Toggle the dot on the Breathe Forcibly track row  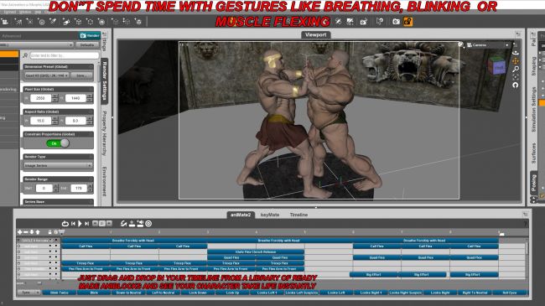[55, 241]
